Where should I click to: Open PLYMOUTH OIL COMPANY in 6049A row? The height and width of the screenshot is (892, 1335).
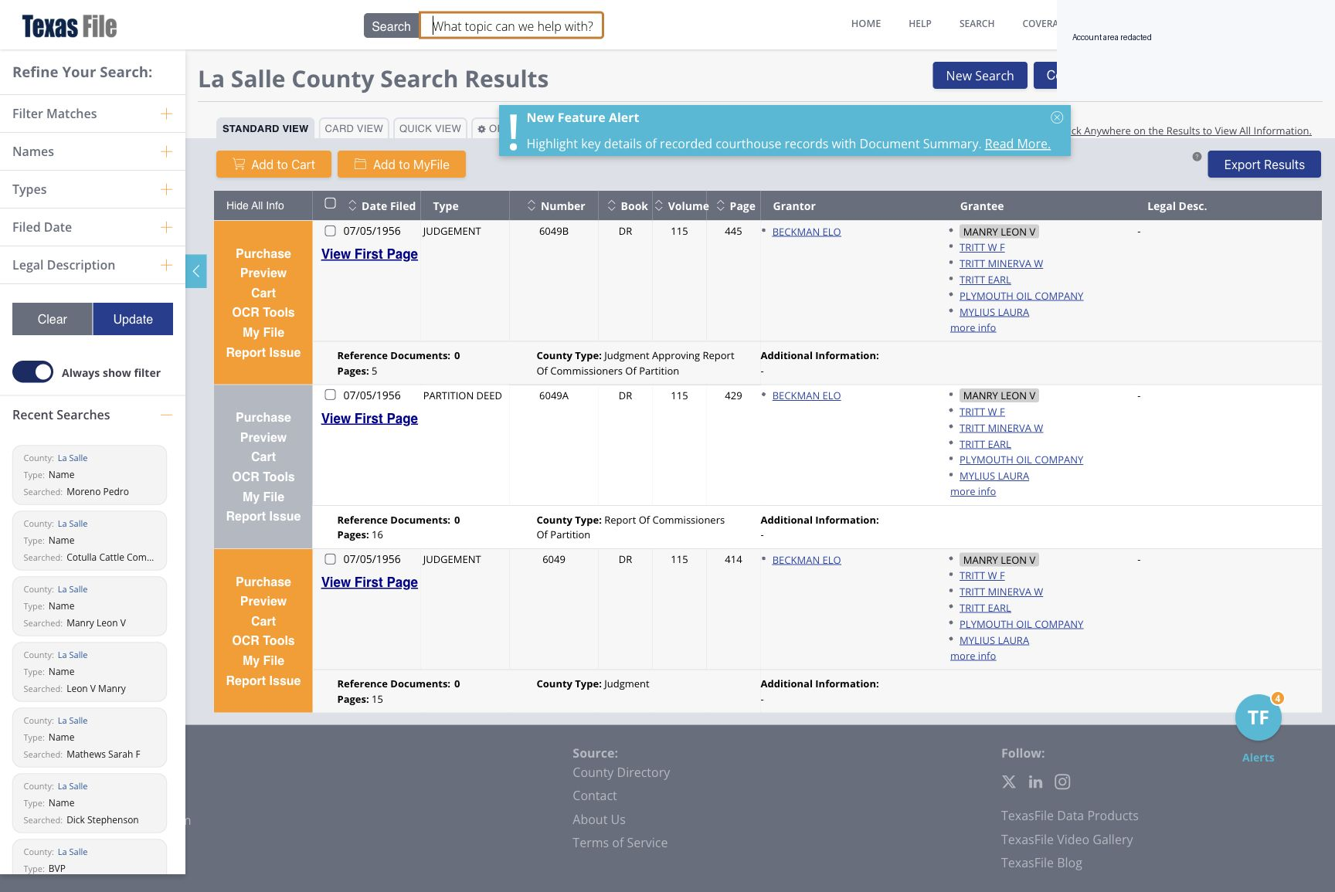tap(1021, 460)
